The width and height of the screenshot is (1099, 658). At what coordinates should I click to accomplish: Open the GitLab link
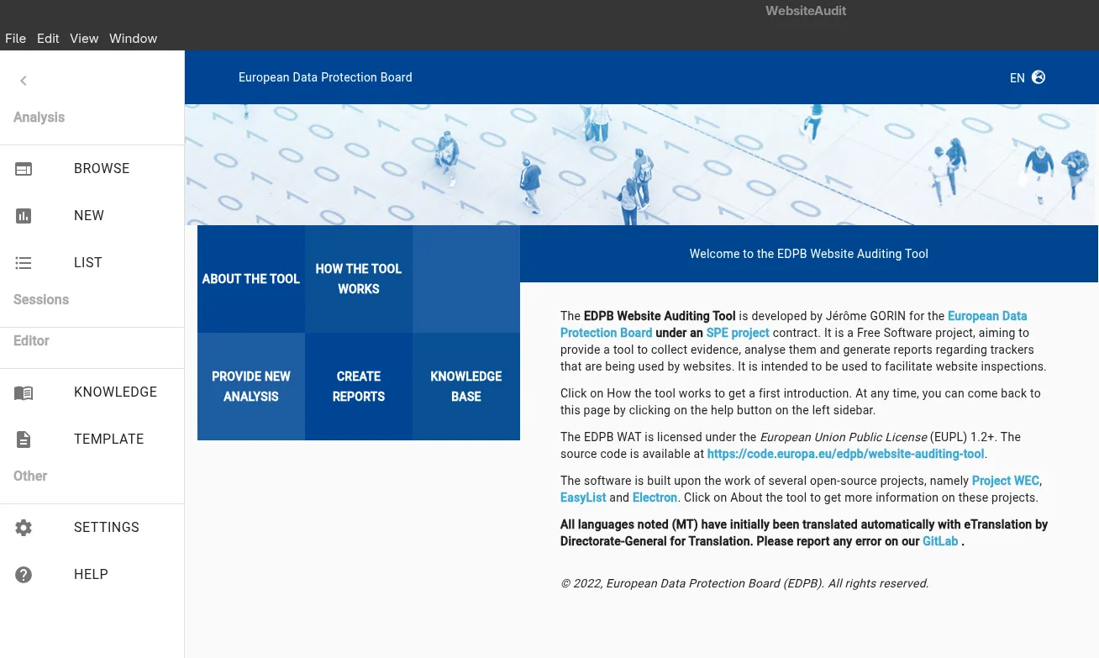(939, 541)
